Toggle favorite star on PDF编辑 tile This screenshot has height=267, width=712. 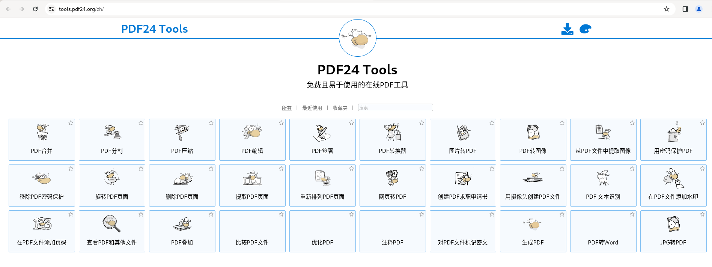(x=281, y=123)
